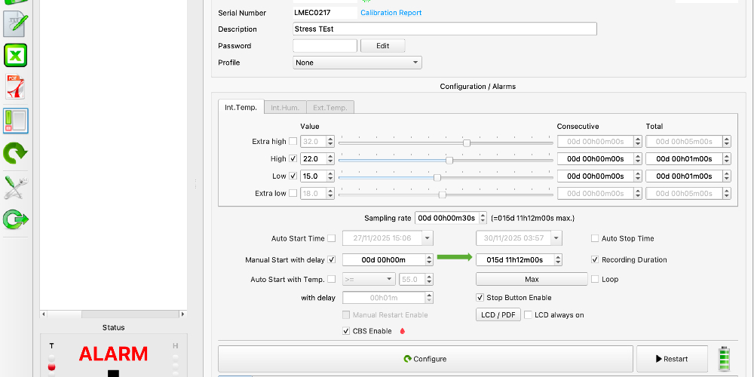754x377 pixels.
Task: Click the Extra low slider handle
Action: [443, 195]
